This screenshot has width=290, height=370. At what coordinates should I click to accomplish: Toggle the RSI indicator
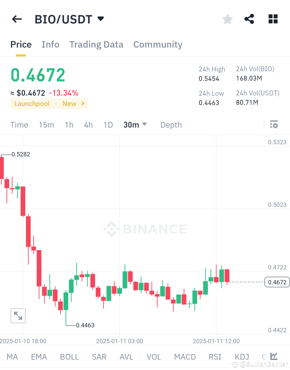(x=215, y=357)
